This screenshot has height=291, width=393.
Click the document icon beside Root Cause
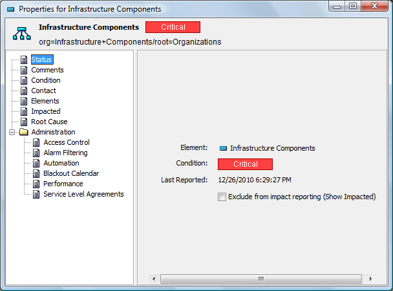point(24,122)
